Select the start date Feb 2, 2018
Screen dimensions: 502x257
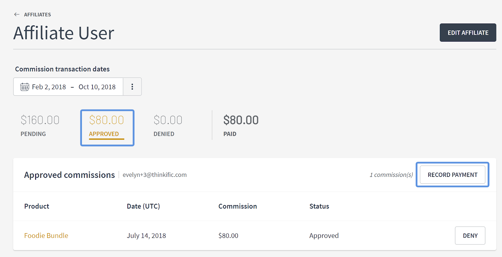49,87
